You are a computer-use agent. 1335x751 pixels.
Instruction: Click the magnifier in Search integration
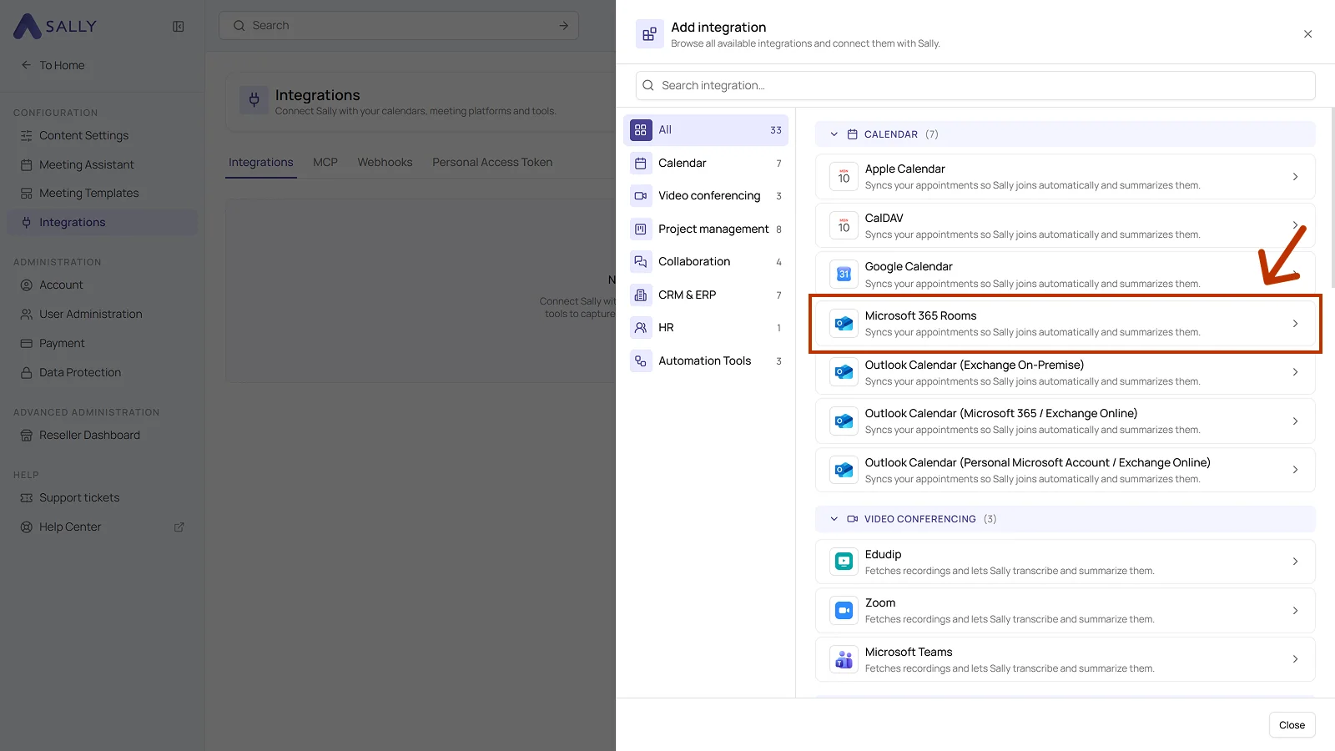click(647, 85)
